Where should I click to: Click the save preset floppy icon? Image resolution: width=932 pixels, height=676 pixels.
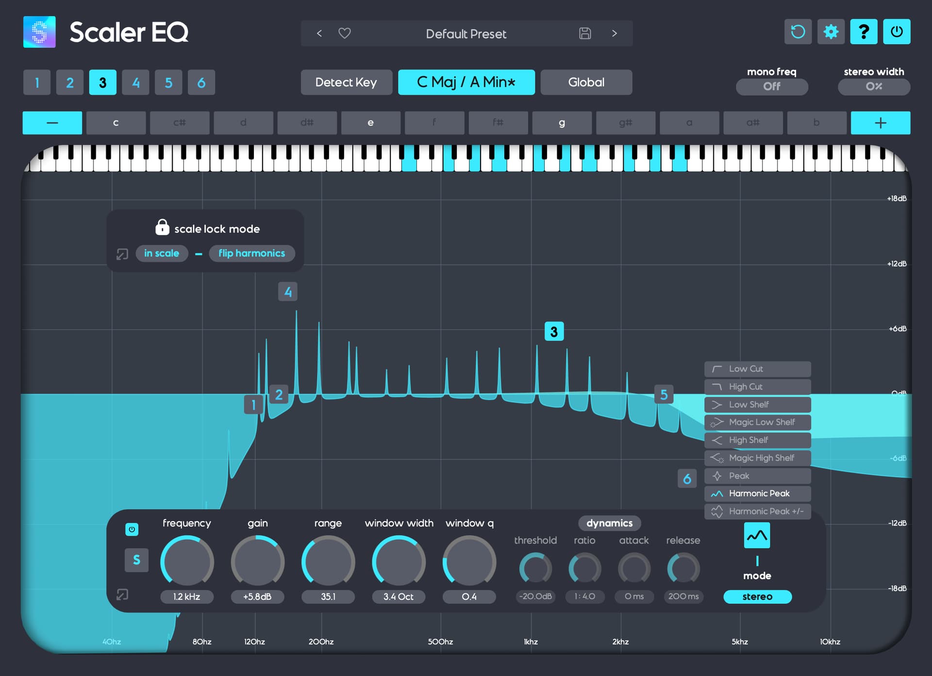pos(585,33)
